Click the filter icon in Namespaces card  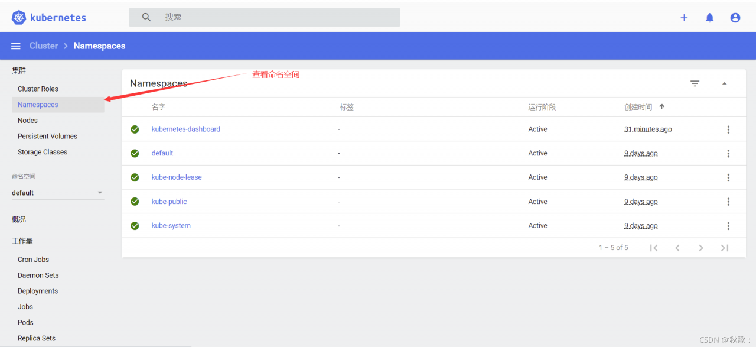click(x=695, y=83)
